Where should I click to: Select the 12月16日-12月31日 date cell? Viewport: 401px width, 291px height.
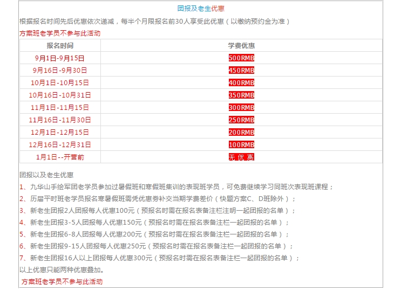point(60,145)
